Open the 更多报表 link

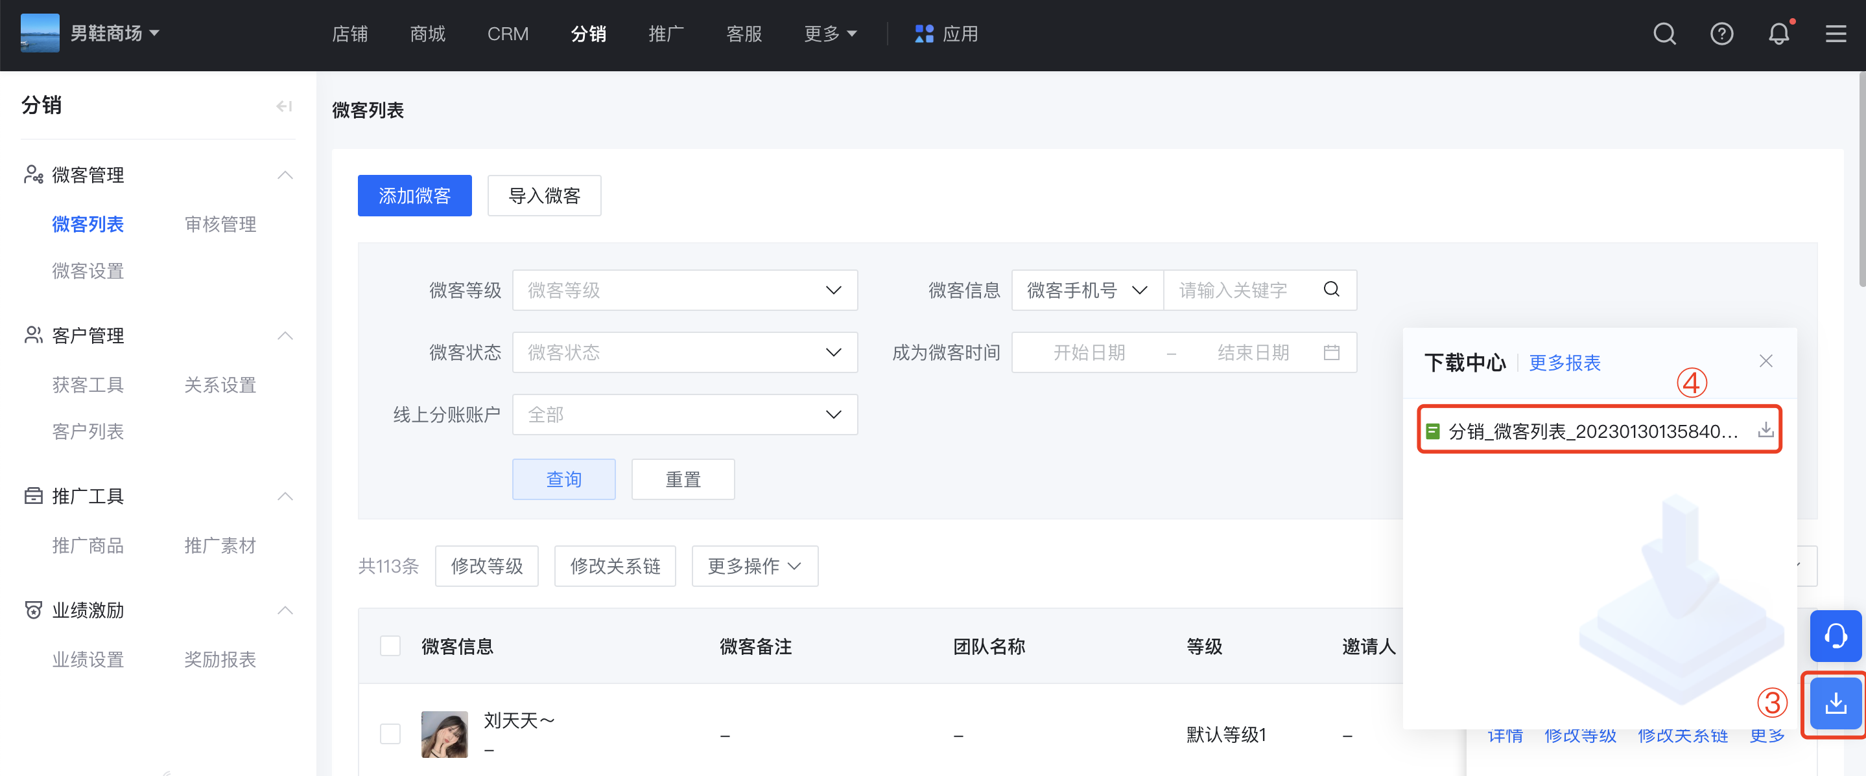(1565, 363)
